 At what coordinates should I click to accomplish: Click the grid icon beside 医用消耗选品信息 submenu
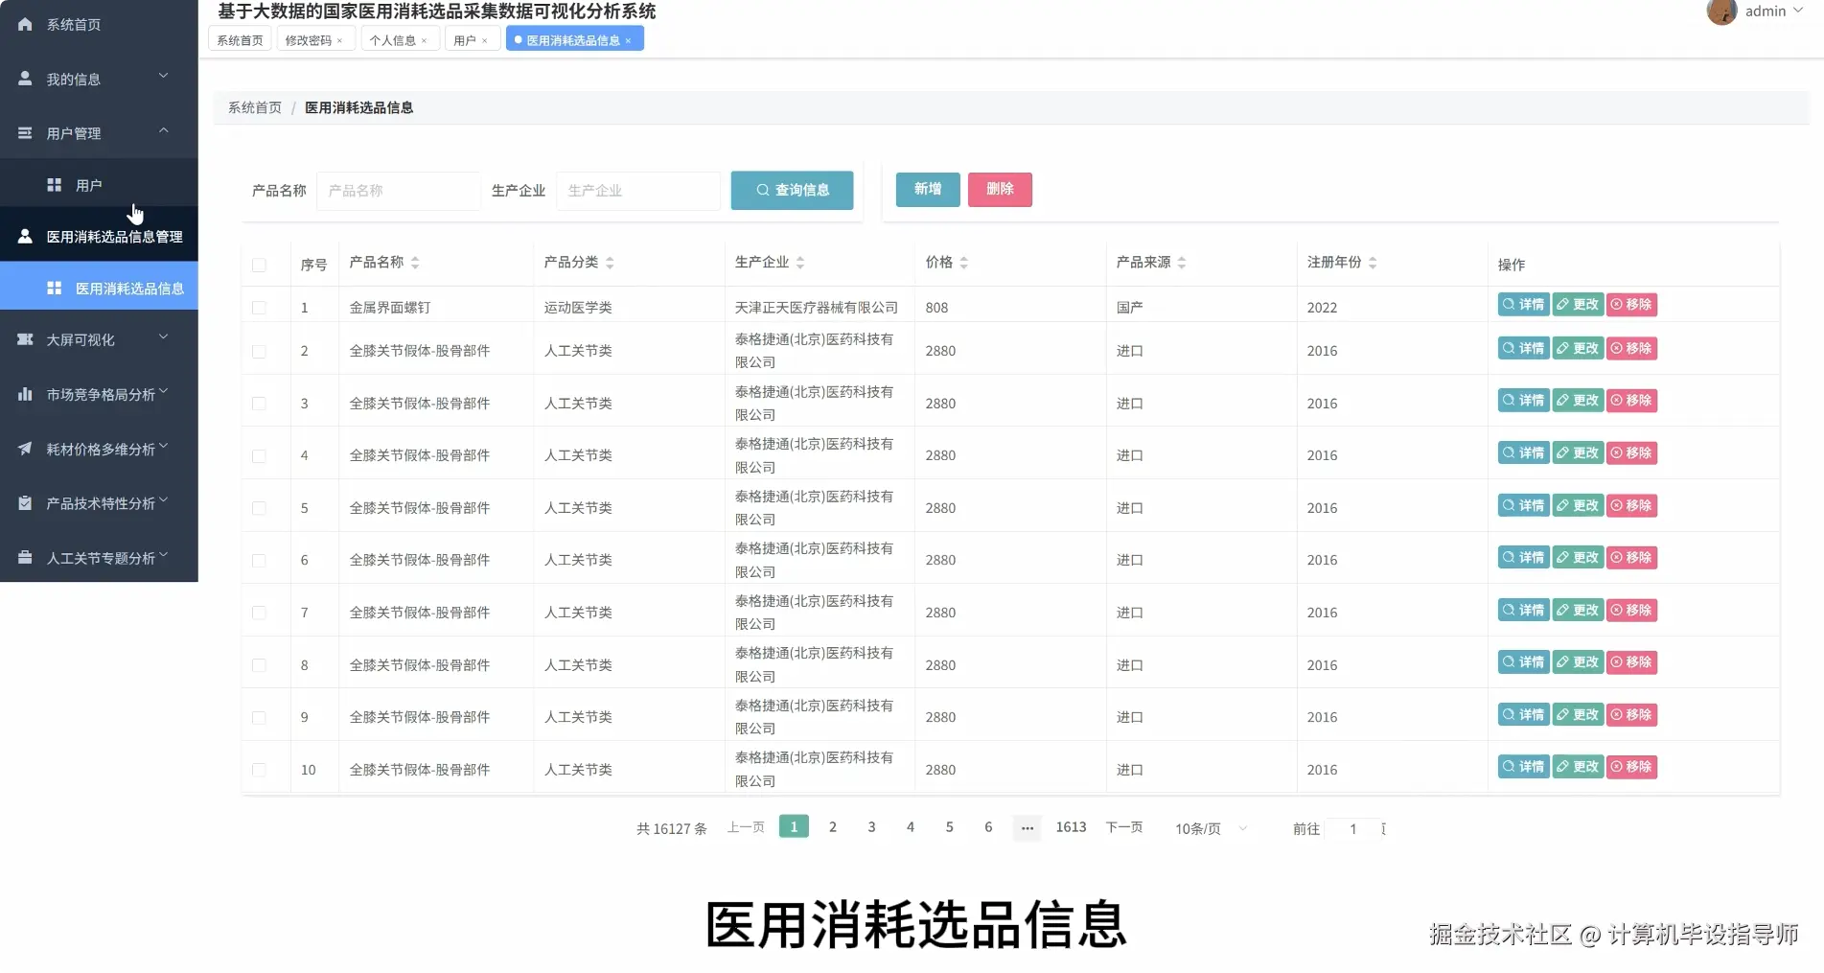pos(55,288)
